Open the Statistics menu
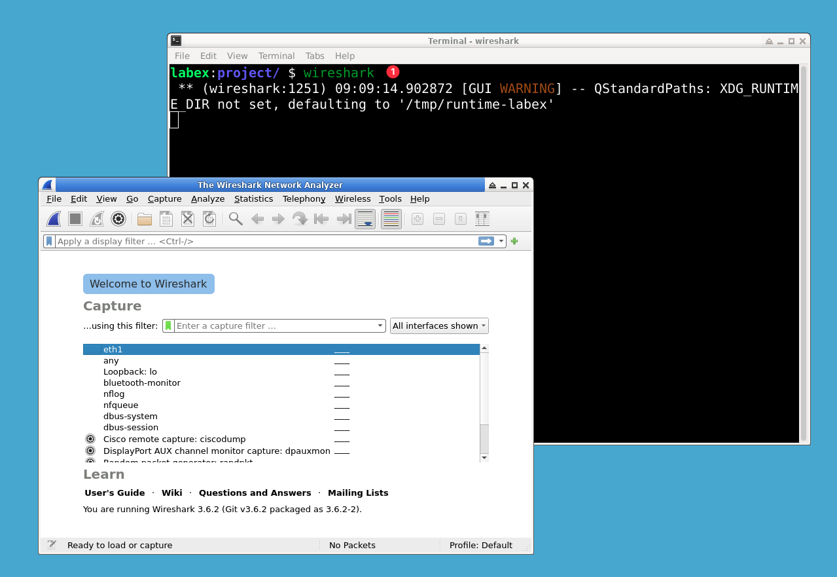The width and height of the screenshot is (837, 577). (x=254, y=198)
